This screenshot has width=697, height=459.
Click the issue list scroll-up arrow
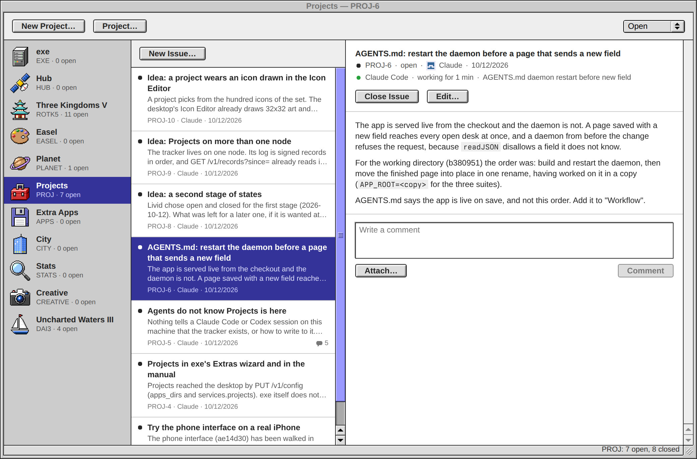click(340, 430)
